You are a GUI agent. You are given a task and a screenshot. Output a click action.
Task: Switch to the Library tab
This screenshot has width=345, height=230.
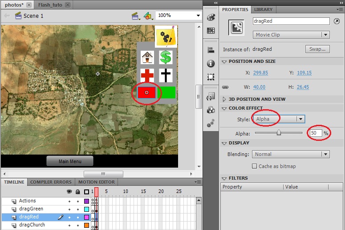tap(263, 10)
